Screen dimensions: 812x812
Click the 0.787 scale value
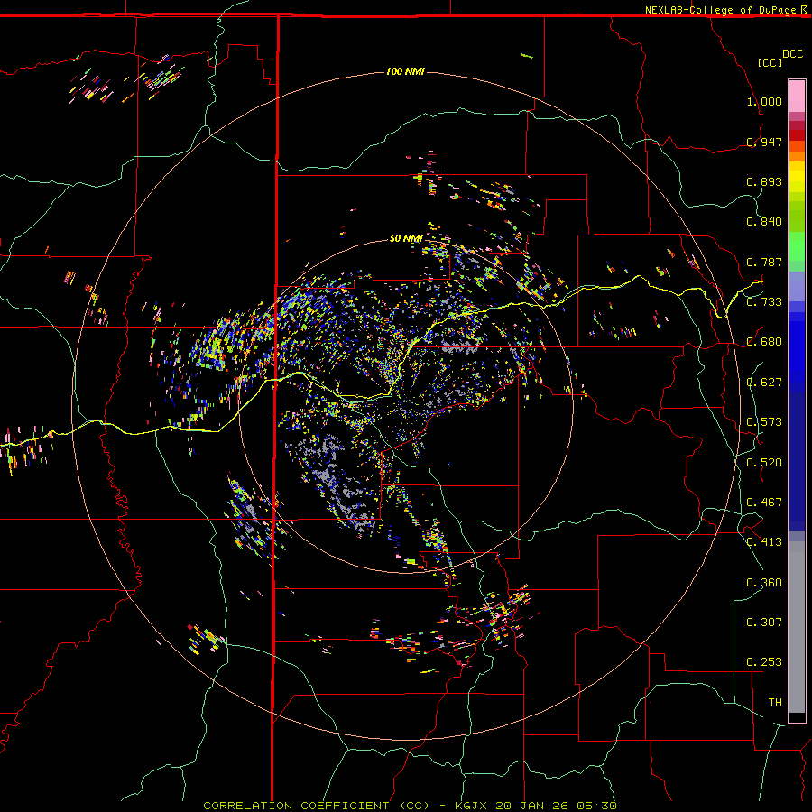pos(764,262)
